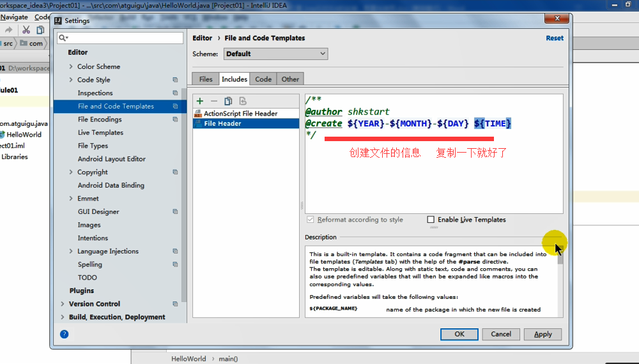Image resolution: width=639 pixels, height=364 pixels.
Task: Expand the Copyright tree node
Action: coord(71,172)
